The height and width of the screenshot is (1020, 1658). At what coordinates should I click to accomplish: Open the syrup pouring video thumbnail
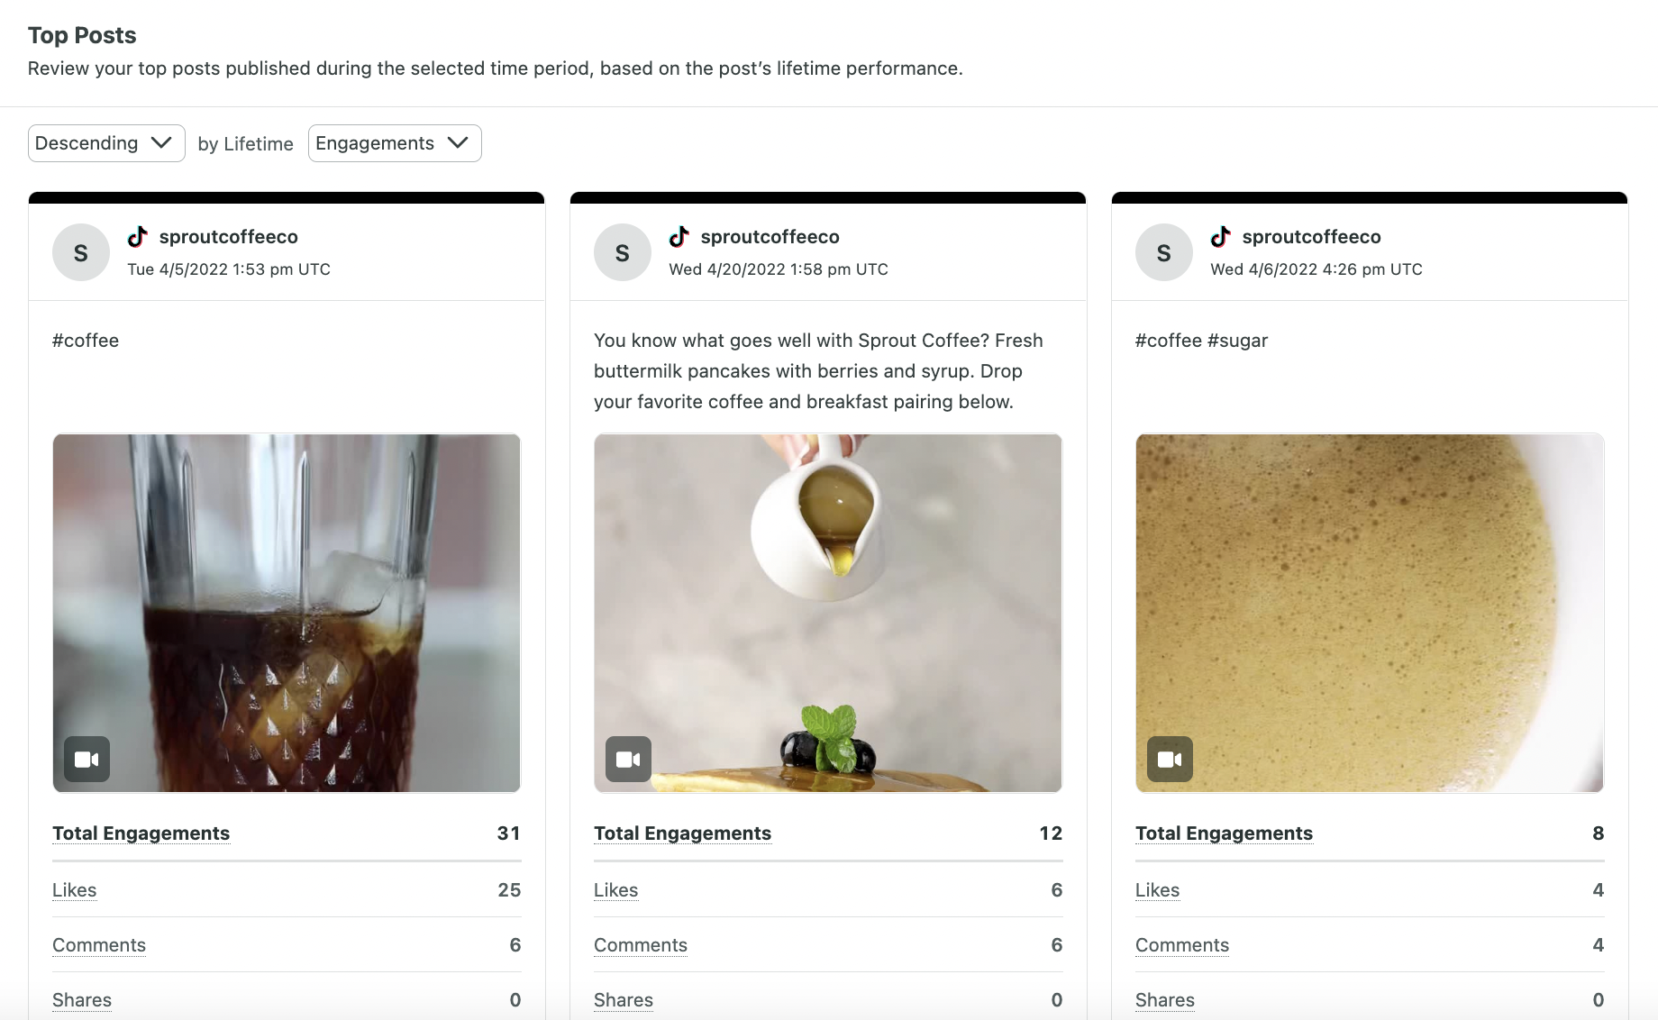click(828, 613)
